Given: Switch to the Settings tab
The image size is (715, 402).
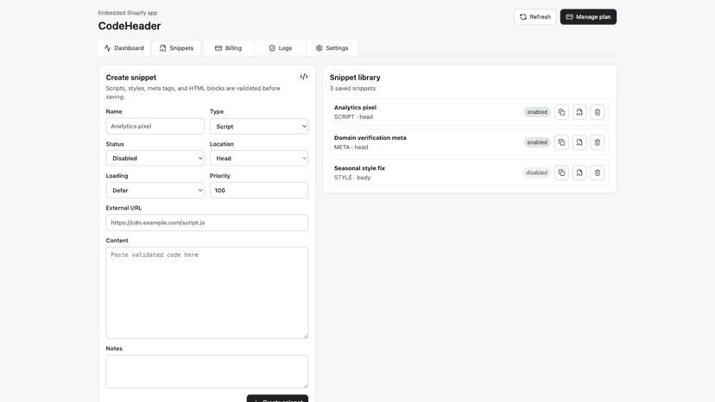Looking at the screenshot, I should (x=332, y=47).
